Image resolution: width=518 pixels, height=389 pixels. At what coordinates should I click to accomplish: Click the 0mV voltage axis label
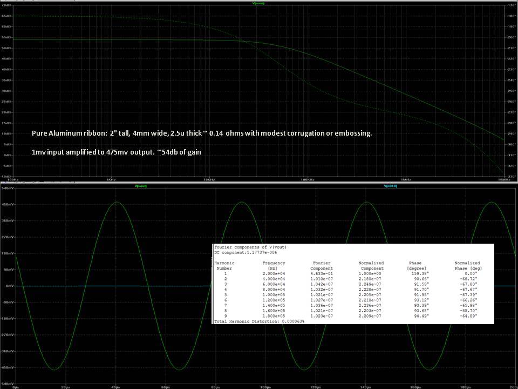[x=9, y=286]
